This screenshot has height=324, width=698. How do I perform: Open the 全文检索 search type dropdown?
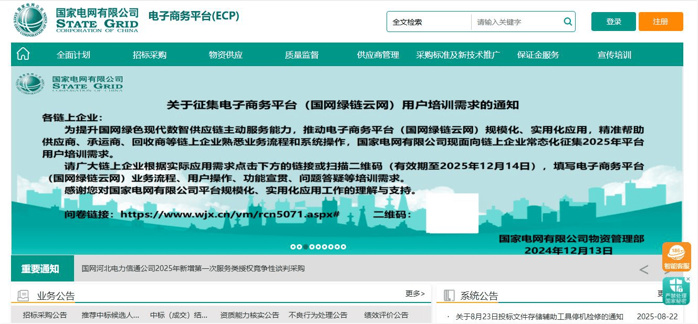click(x=429, y=22)
